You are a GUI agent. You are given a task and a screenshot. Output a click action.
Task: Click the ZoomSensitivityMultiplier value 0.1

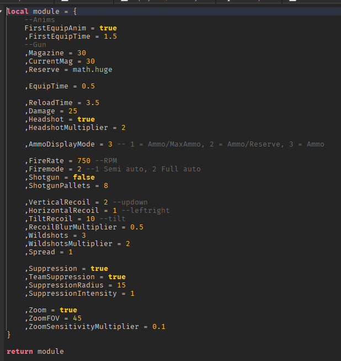[x=159, y=327]
